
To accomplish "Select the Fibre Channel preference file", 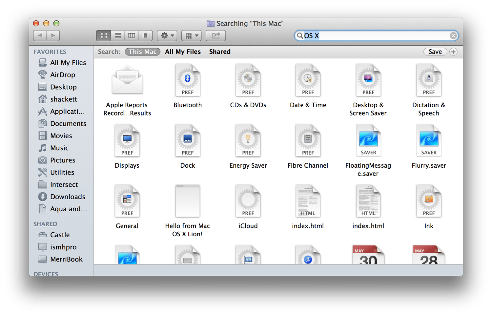I will (x=308, y=147).
